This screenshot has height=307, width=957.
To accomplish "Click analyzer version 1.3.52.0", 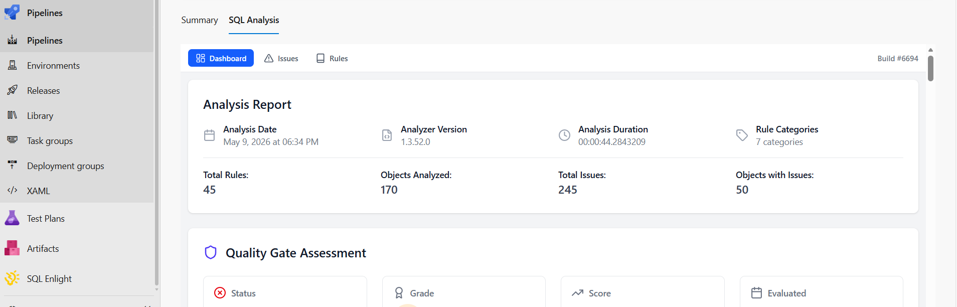I will pos(415,142).
